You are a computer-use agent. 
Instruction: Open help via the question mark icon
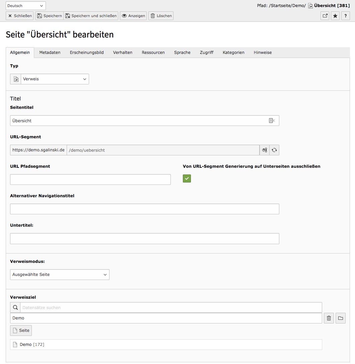point(345,16)
